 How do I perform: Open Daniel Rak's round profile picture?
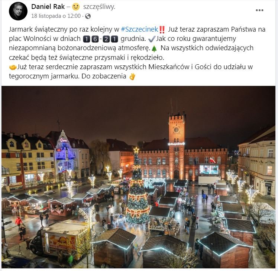18,11
